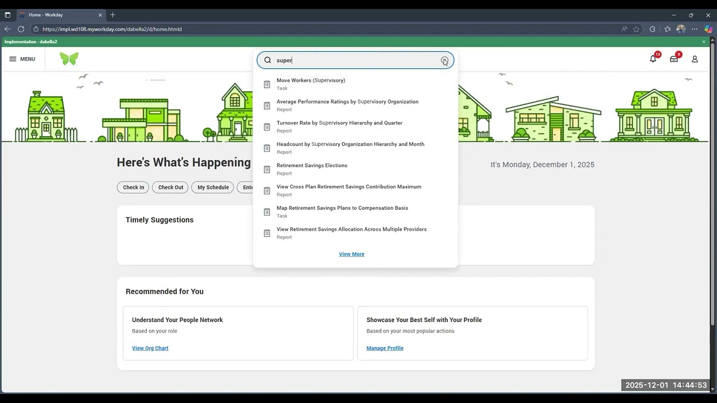Open the Favorites list icon
The height and width of the screenshot is (403, 717).
(x=667, y=29)
